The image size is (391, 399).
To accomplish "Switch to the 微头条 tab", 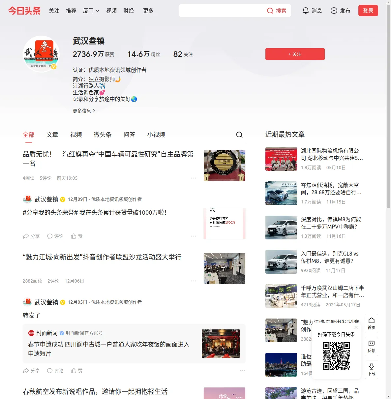I will pos(103,135).
